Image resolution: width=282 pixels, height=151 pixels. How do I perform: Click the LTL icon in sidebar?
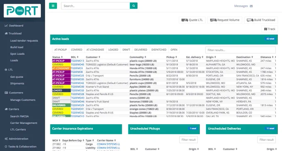point(6,70)
